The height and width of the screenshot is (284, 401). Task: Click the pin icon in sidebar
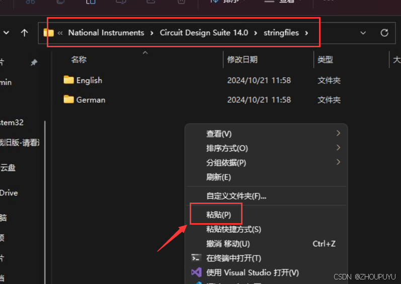click(x=34, y=62)
